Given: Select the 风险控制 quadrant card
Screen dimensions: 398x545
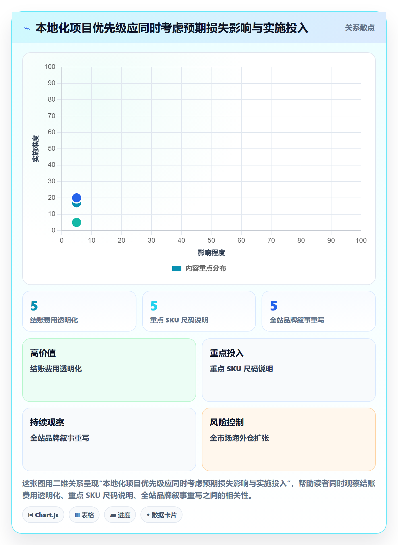Looking at the screenshot, I should coord(289,439).
